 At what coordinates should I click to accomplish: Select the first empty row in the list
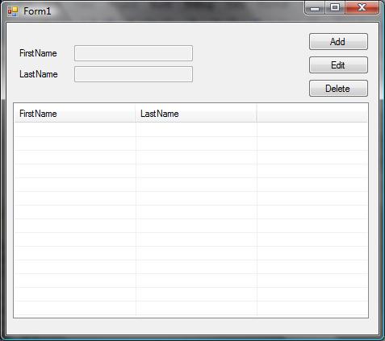(190, 130)
